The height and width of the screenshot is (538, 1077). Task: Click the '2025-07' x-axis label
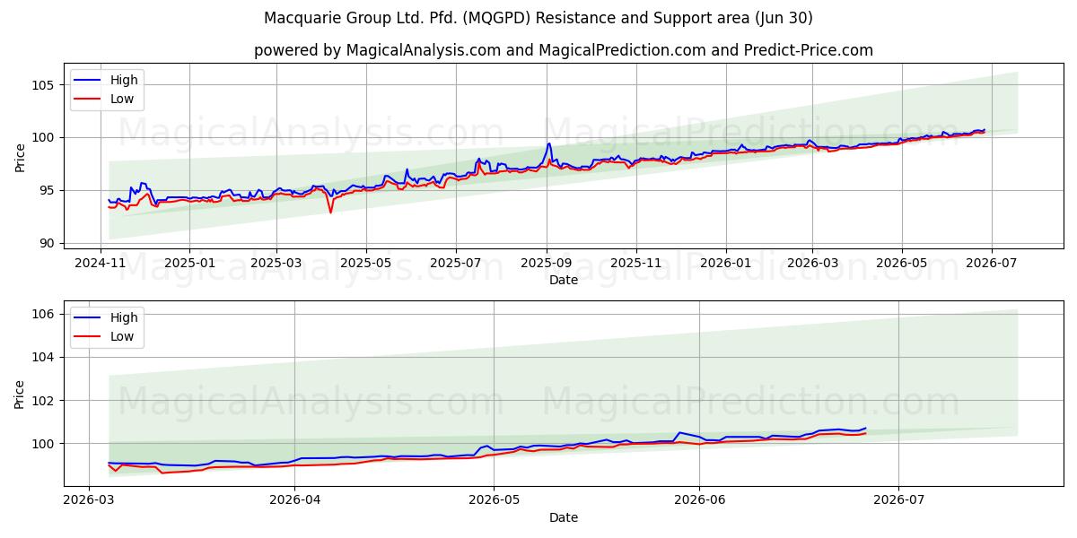click(x=456, y=264)
